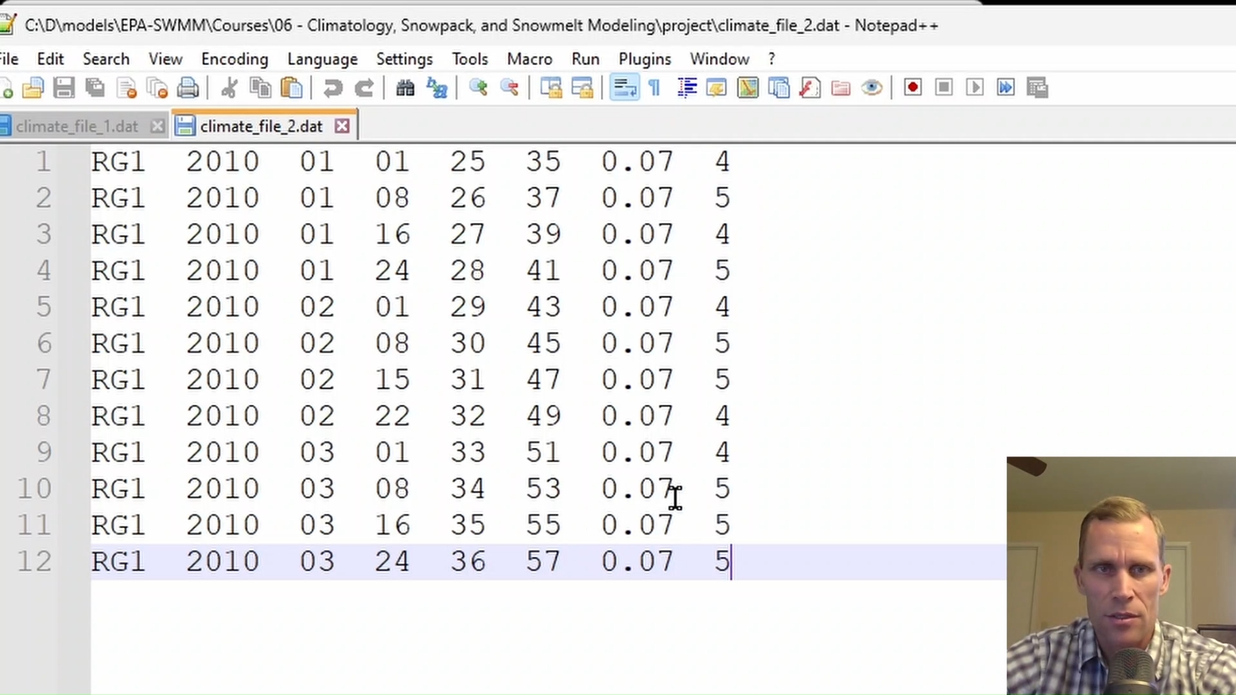Screen dimensions: 1236x695
Task: Click the Find and Replace icon
Action: [x=437, y=88]
